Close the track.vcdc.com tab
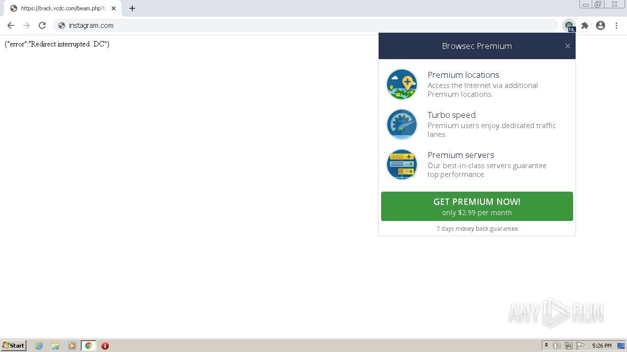This screenshot has height=352, width=627. pos(114,8)
